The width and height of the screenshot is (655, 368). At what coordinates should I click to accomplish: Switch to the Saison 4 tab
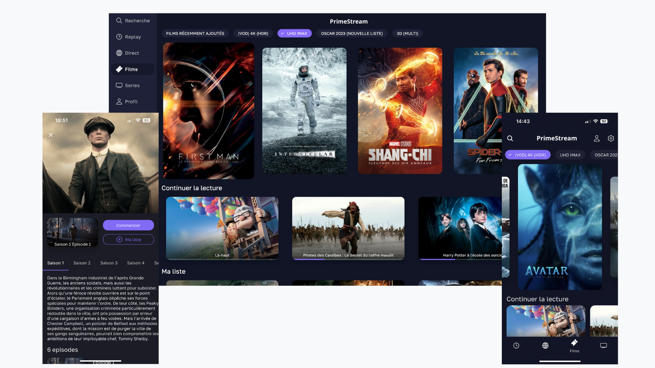point(136,263)
